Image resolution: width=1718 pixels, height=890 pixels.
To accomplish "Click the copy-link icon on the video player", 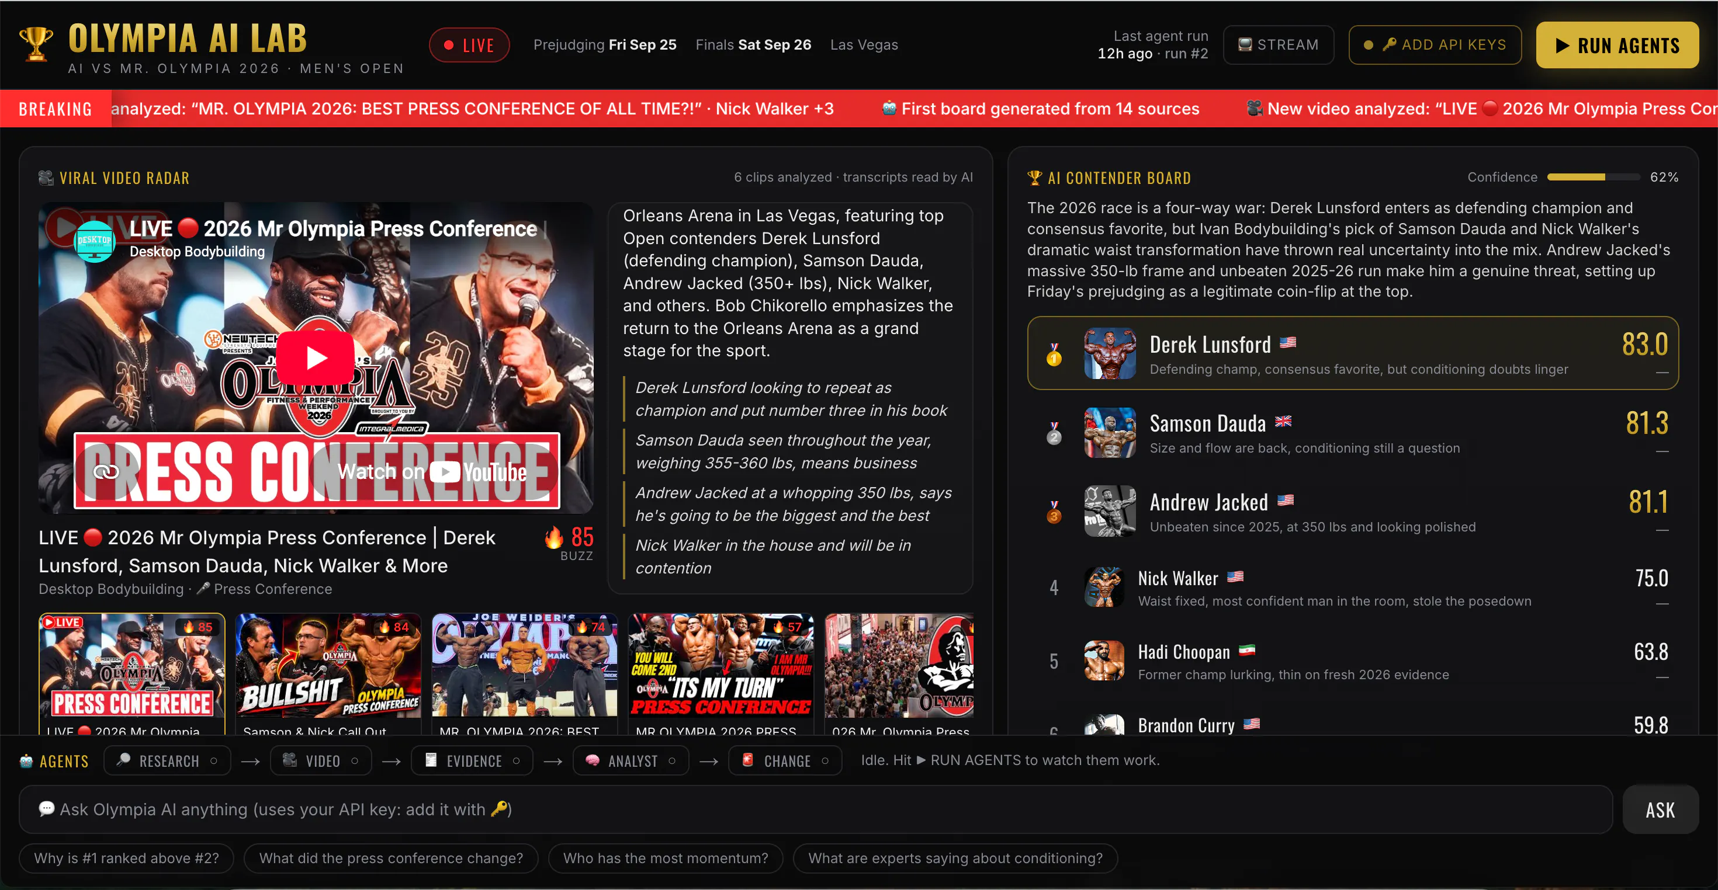I will coord(105,472).
